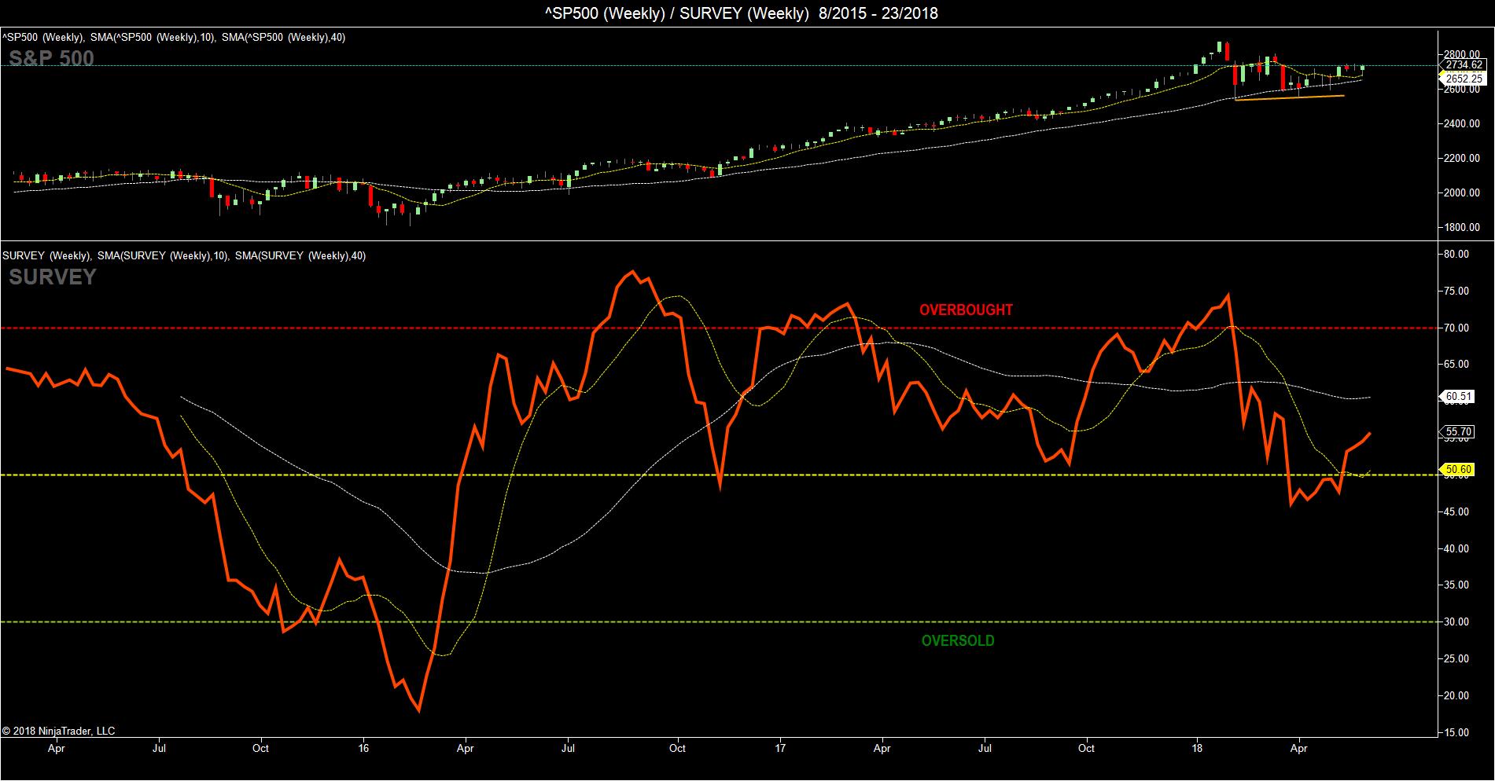The width and height of the screenshot is (1495, 781).
Task: Click the 60.51 SMA value marker
Action: [x=1456, y=397]
